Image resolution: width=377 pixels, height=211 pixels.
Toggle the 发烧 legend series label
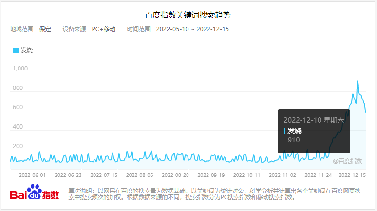tap(27, 50)
